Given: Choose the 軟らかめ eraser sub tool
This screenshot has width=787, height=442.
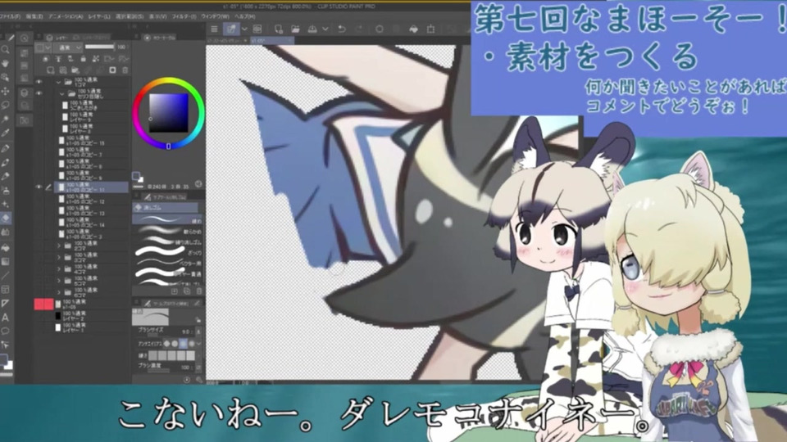Looking at the screenshot, I should click(x=167, y=231).
